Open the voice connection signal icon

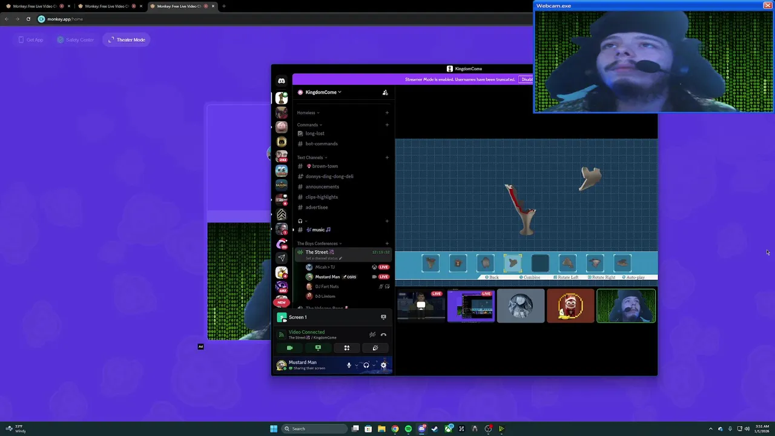coord(281,334)
